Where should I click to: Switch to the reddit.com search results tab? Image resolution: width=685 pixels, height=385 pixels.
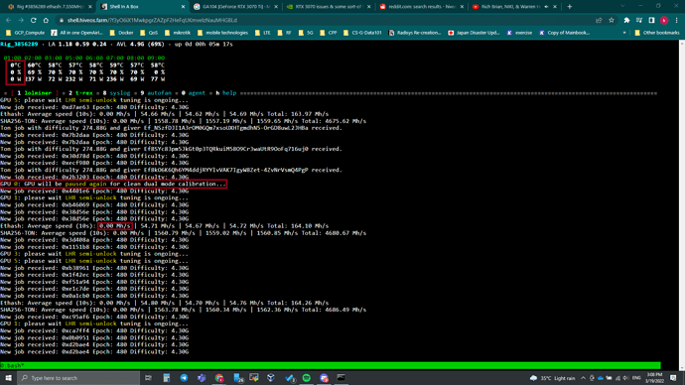coord(421,7)
